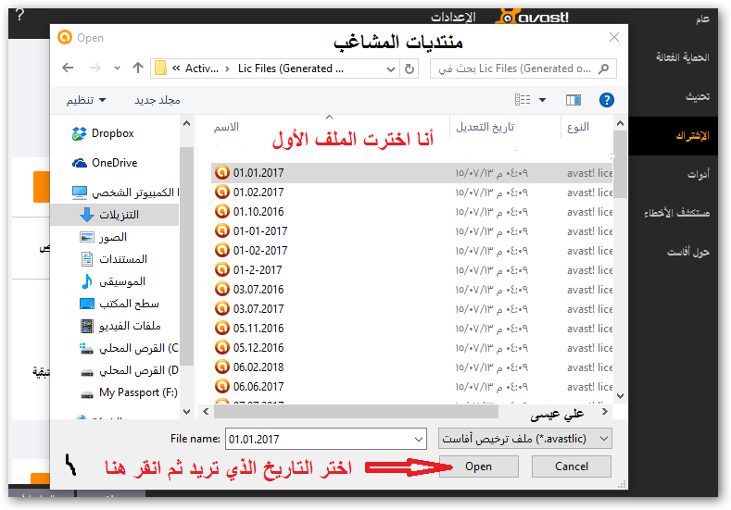Viewport: 731px width, 510px height.
Task: Click the Open button
Action: tap(478, 466)
